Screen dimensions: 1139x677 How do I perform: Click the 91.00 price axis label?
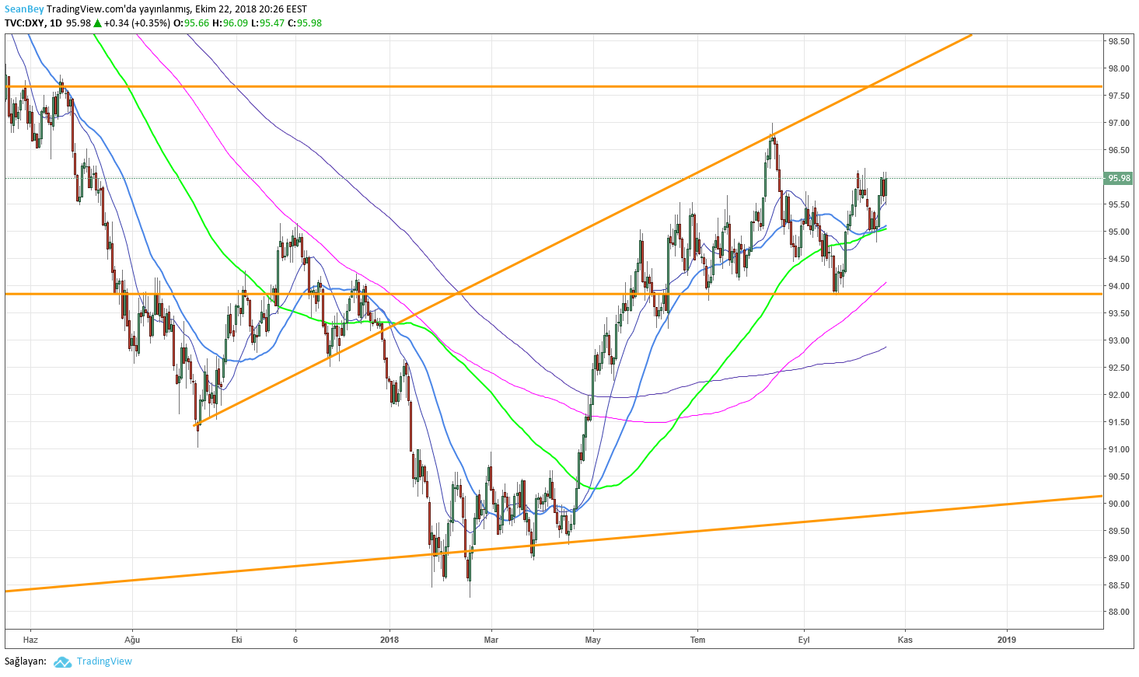pos(1119,449)
